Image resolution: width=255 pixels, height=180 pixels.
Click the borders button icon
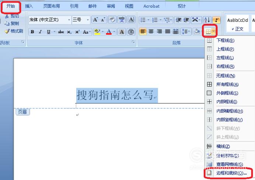pyautogui.click(x=208, y=31)
